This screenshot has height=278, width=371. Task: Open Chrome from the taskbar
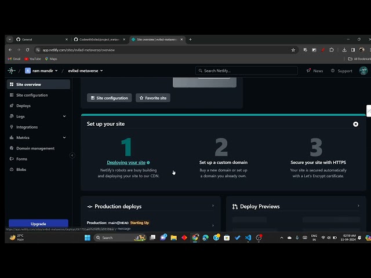[x=195, y=237]
